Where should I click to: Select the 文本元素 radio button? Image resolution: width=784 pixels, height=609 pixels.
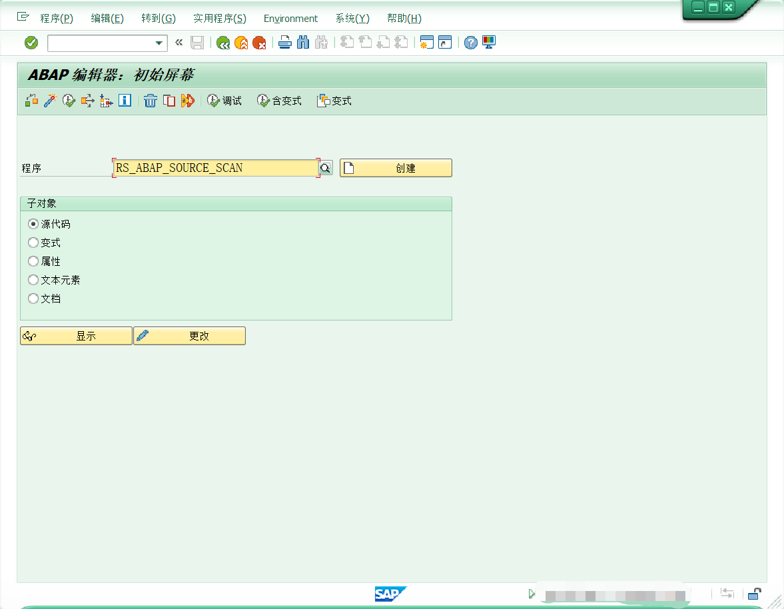point(33,280)
